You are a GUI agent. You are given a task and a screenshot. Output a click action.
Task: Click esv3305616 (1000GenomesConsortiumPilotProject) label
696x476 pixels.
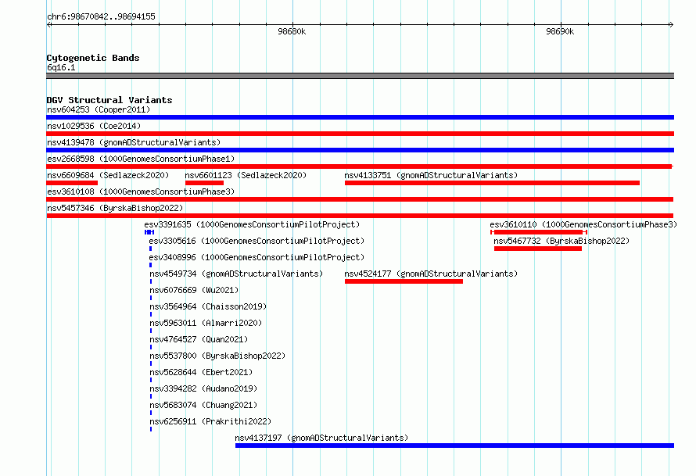point(257,241)
